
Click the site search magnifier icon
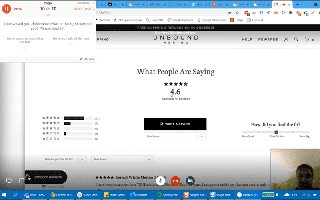(x=296, y=39)
